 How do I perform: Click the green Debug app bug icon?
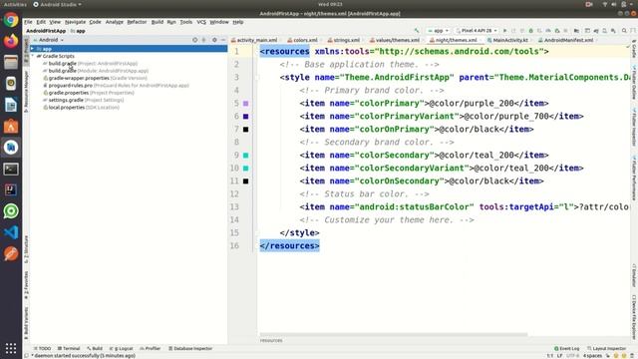[x=530, y=31]
